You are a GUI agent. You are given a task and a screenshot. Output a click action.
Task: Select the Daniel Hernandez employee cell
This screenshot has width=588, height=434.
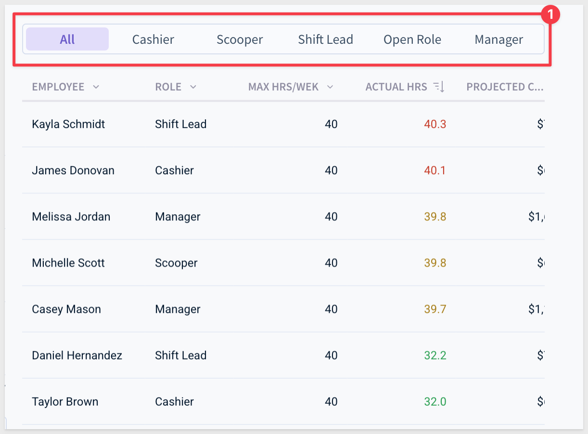tap(77, 355)
